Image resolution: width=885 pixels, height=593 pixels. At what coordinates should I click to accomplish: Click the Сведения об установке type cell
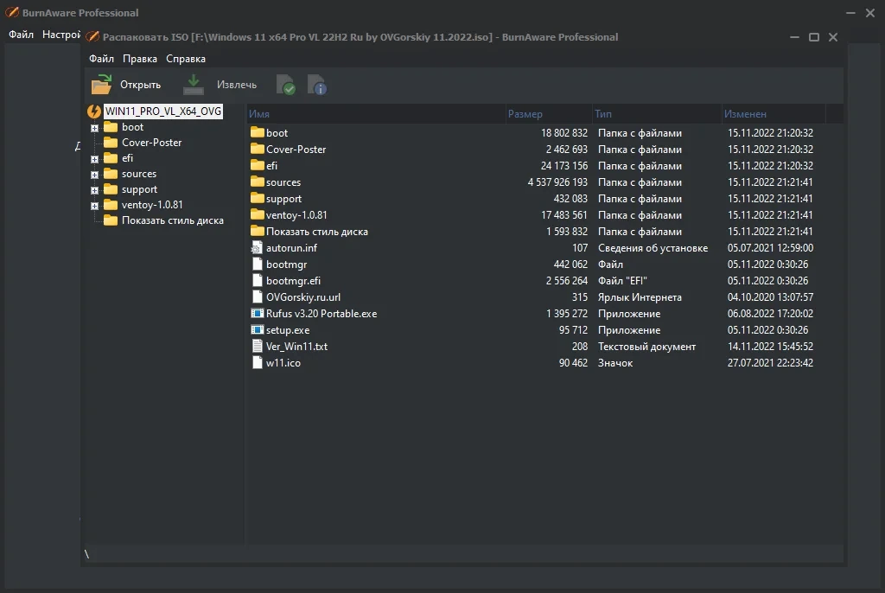coord(653,248)
